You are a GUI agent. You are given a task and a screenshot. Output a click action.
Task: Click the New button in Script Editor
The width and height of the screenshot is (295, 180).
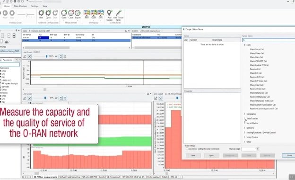[193, 155]
